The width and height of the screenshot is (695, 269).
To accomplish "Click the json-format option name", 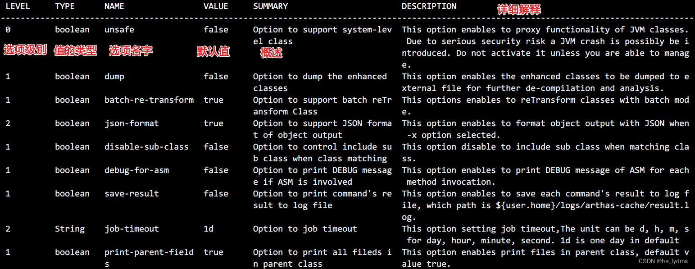I will (132, 123).
